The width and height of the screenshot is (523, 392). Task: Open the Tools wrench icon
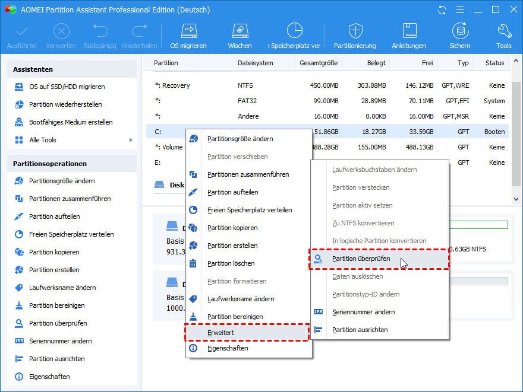[504, 31]
